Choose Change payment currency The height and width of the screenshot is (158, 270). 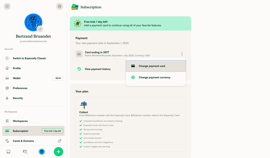(156, 77)
